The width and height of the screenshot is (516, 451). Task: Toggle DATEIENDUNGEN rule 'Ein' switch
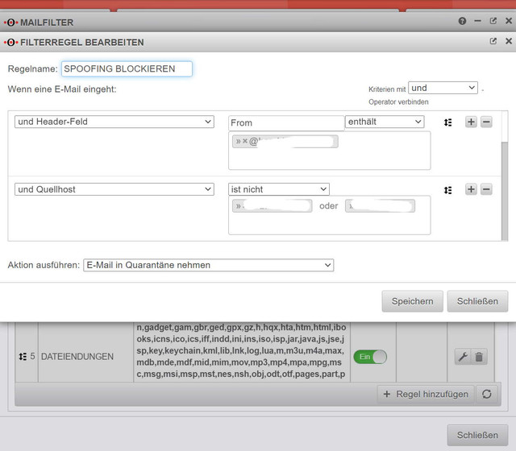click(370, 357)
